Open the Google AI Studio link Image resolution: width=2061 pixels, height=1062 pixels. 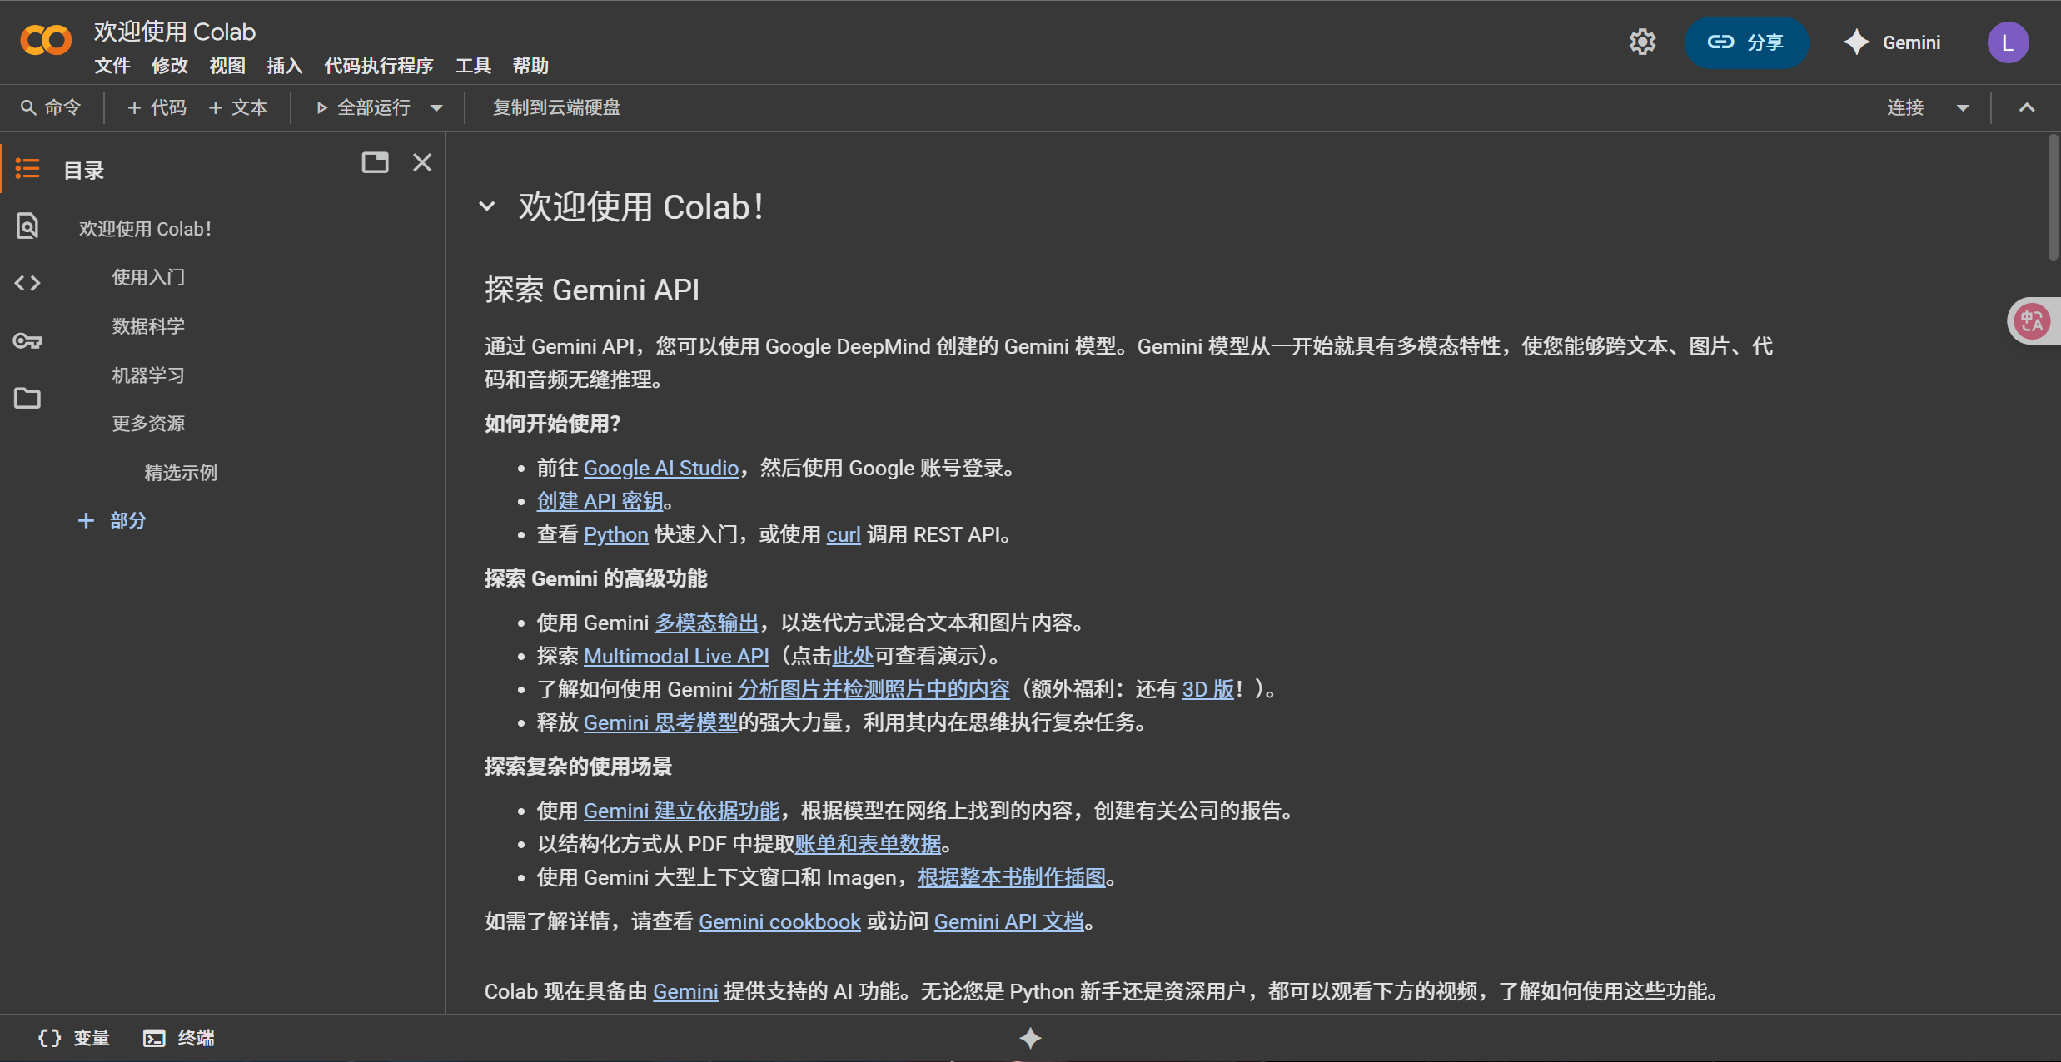tap(661, 468)
